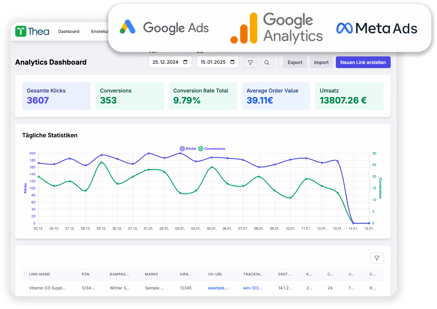
Task: Select the Meta Ads logo
Action: (376, 28)
